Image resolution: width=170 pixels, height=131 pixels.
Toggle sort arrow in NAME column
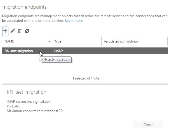49,41
